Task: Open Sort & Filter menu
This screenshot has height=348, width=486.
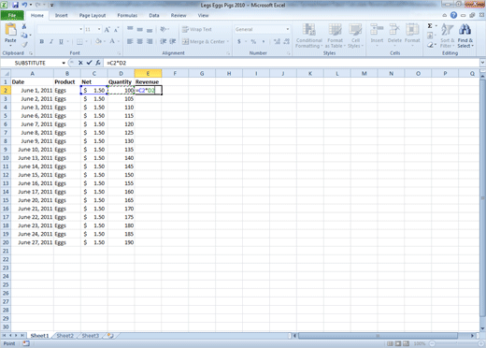Action: tap(448, 36)
